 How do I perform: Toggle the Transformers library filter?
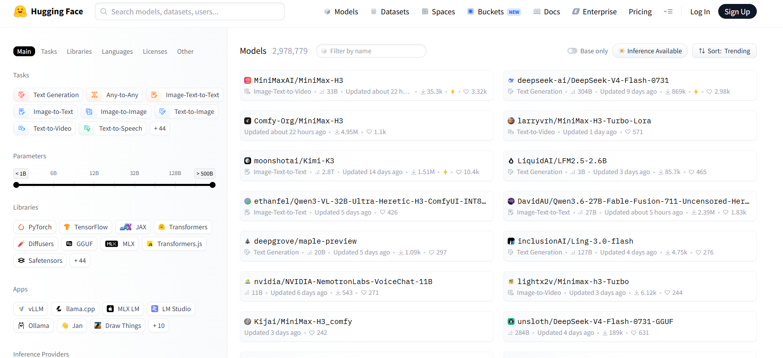pyautogui.click(x=183, y=227)
